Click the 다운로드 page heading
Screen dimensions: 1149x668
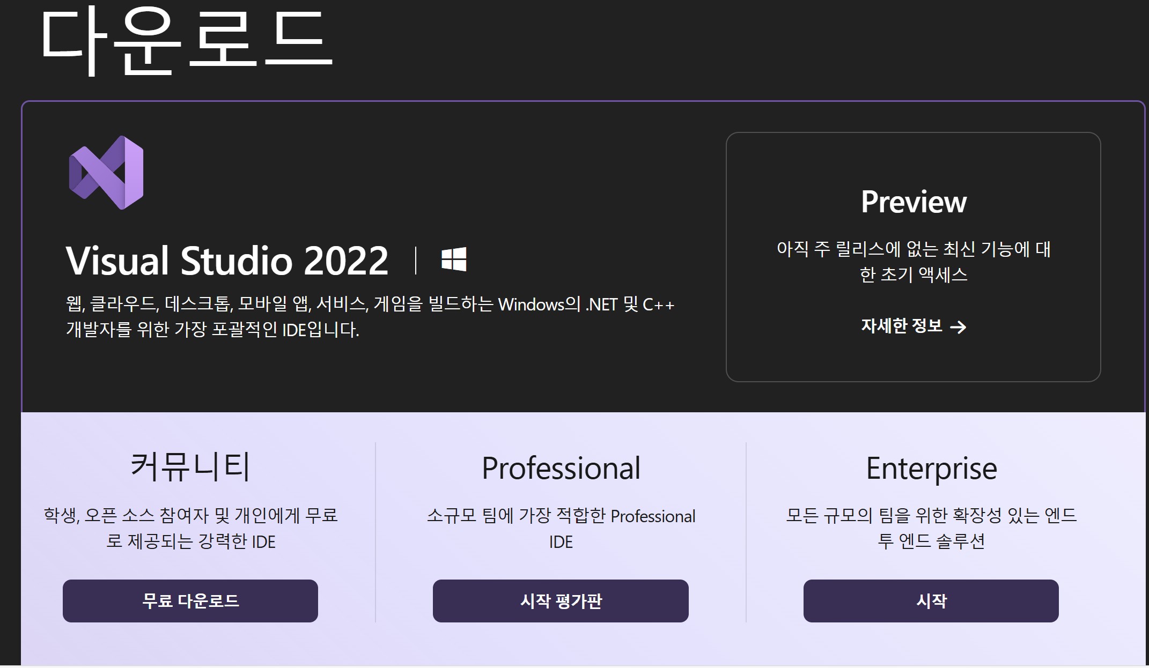click(x=186, y=40)
